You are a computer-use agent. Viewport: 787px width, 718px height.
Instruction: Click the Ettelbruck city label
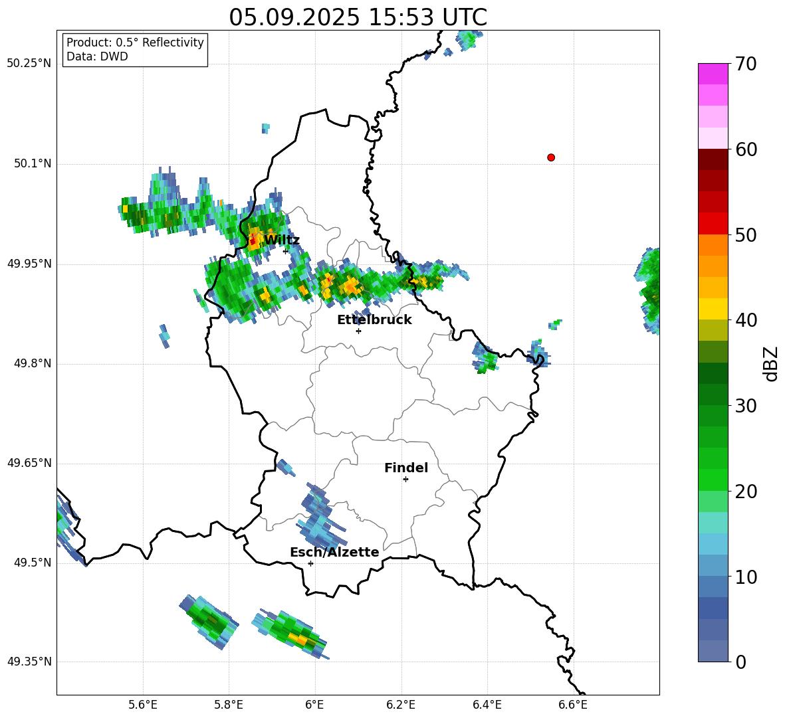point(374,320)
